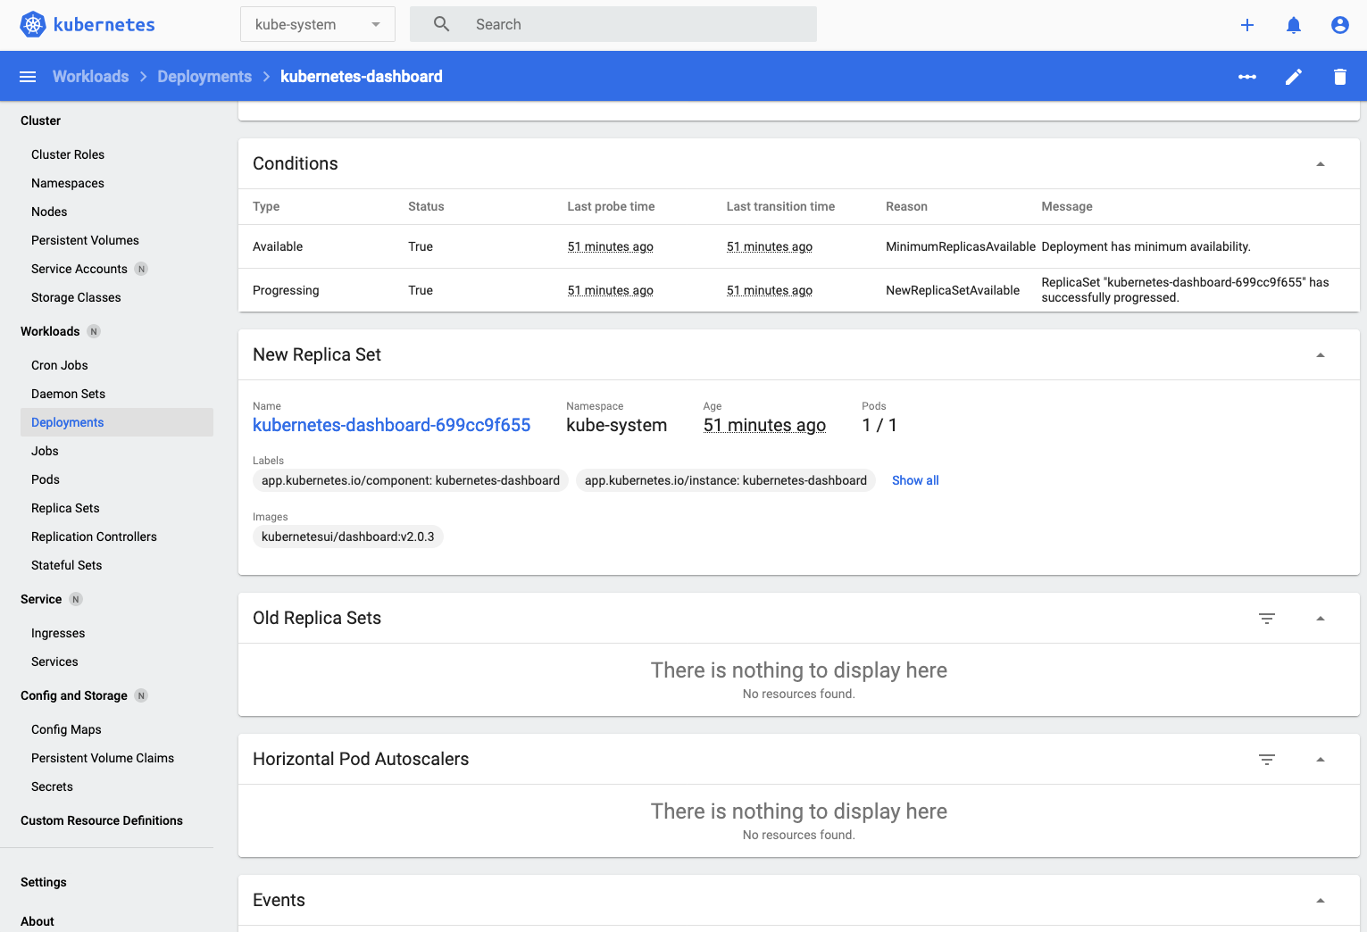This screenshot has height=932, width=1367.
Task: Collapse the New Replica Set card
Action: click(x=1321, y=355)
